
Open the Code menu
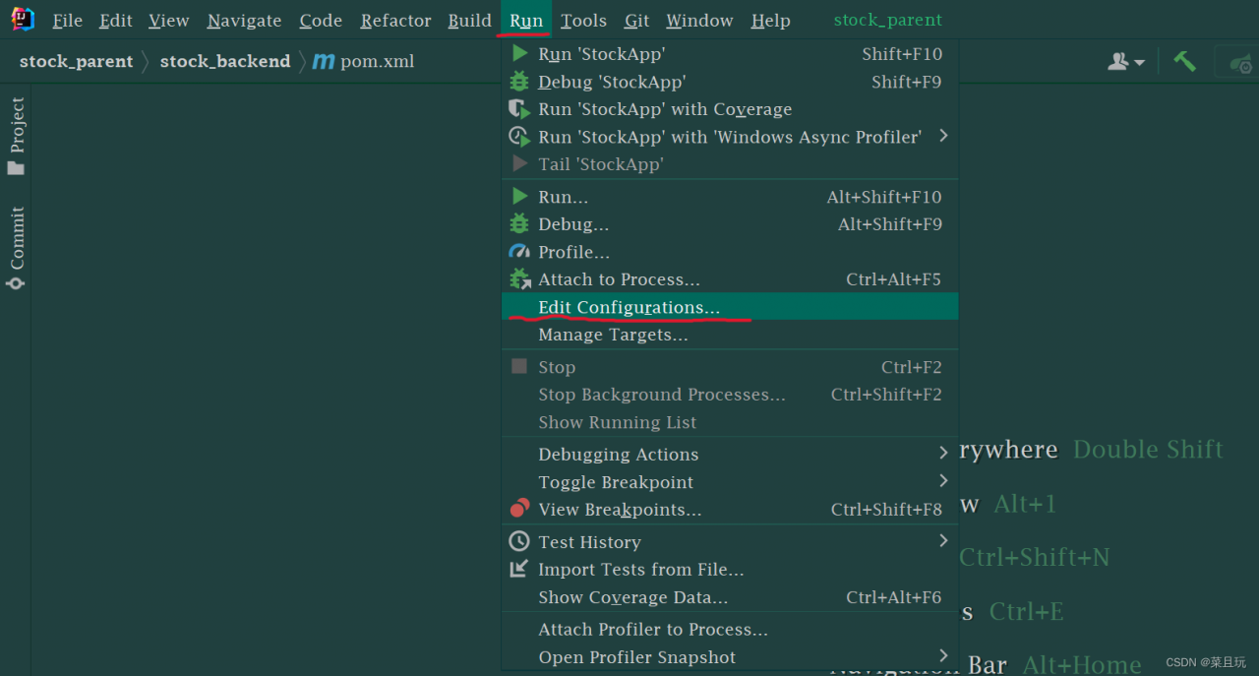(321, 20)
